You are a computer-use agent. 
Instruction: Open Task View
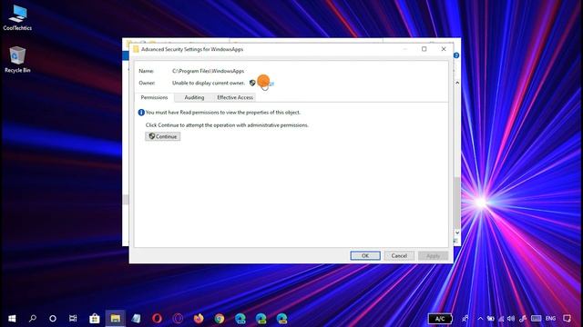point(73,319)
